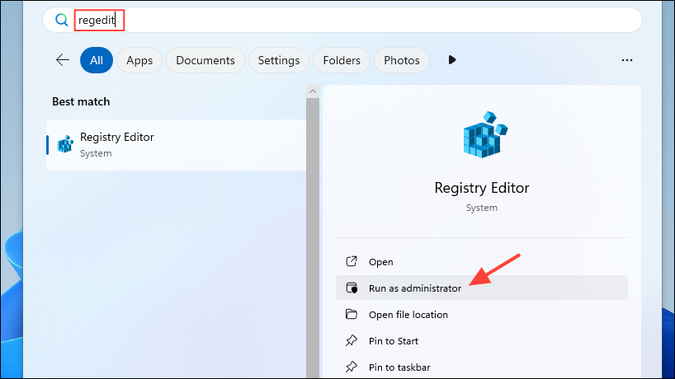Viewport: 675px width, 379px height.
Task: Click the Open option
Action: point(482,262)
